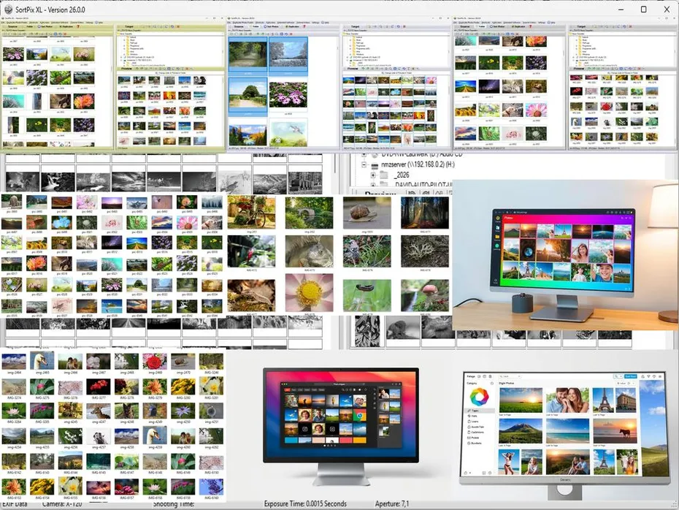Click the refresh icon in the Target toolbar
The image size is (679, 510).
[172, 26]
